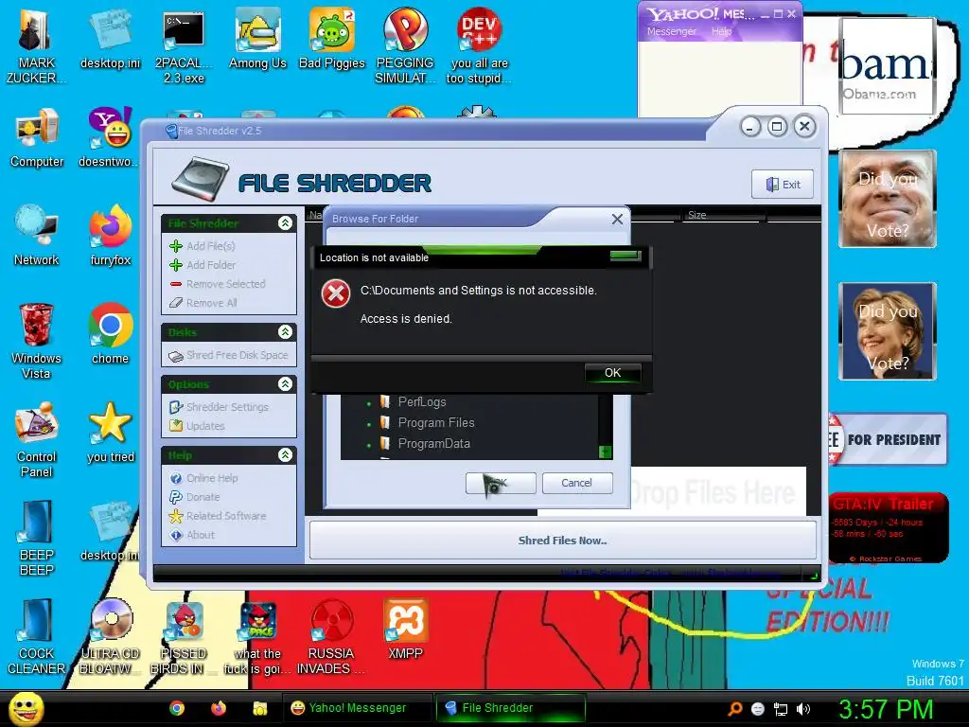Open the 2PACAL 2.3.exe desktop icon
This screenshot has height=727, width=969.
(184, 46)
